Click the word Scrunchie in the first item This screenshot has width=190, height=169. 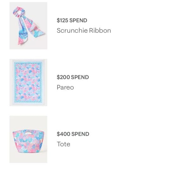[72, 30]
